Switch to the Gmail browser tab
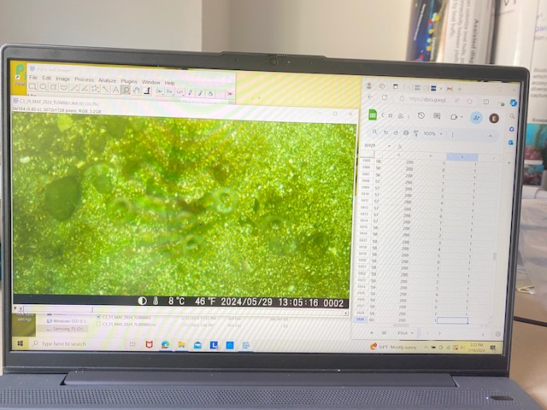The width and height of the screenshot is (547, 410). click(450, 89)
